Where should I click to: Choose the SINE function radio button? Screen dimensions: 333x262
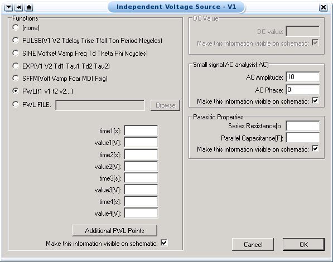click(16, 53)
